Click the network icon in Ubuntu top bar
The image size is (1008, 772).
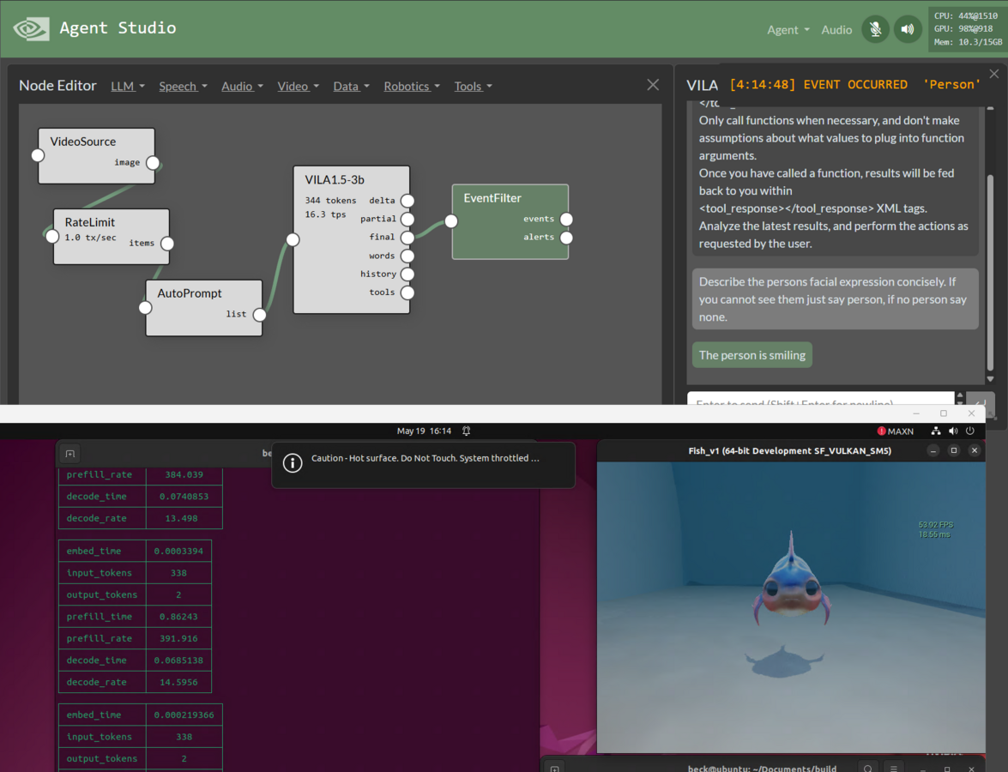[x=935, y=431]
